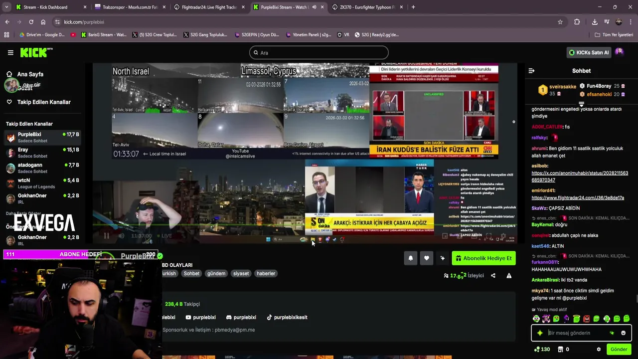Viewport: 638px width, 359px height.
Task: Click the chat panel scrollbar thumb
Action: (x=636, y=299)
